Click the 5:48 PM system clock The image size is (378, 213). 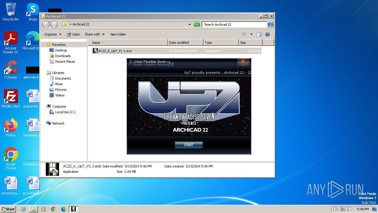[363, 209]
